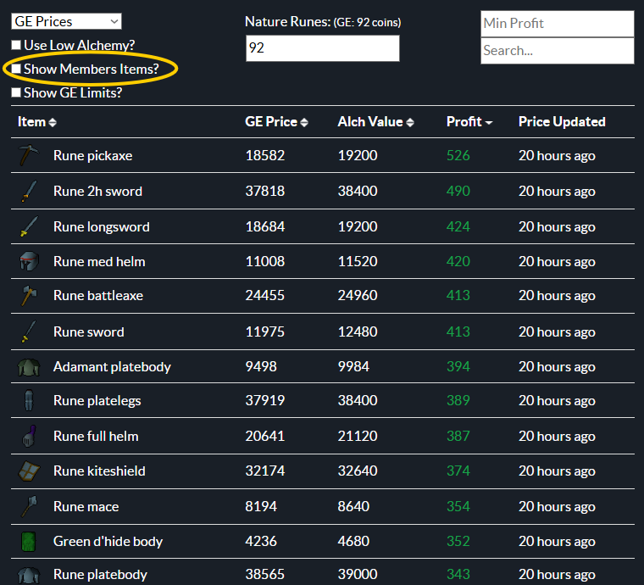The width and height of the screenshot is (644, 585).
Task: Select the Rune platelegs name
Action: [x=97, y=401]
